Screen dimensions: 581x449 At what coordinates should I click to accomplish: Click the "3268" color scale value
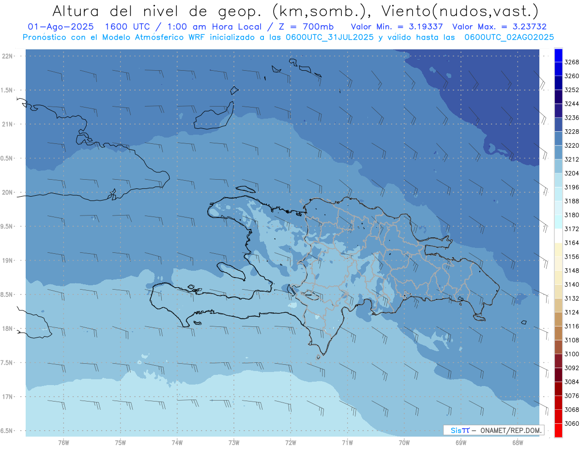572,62
